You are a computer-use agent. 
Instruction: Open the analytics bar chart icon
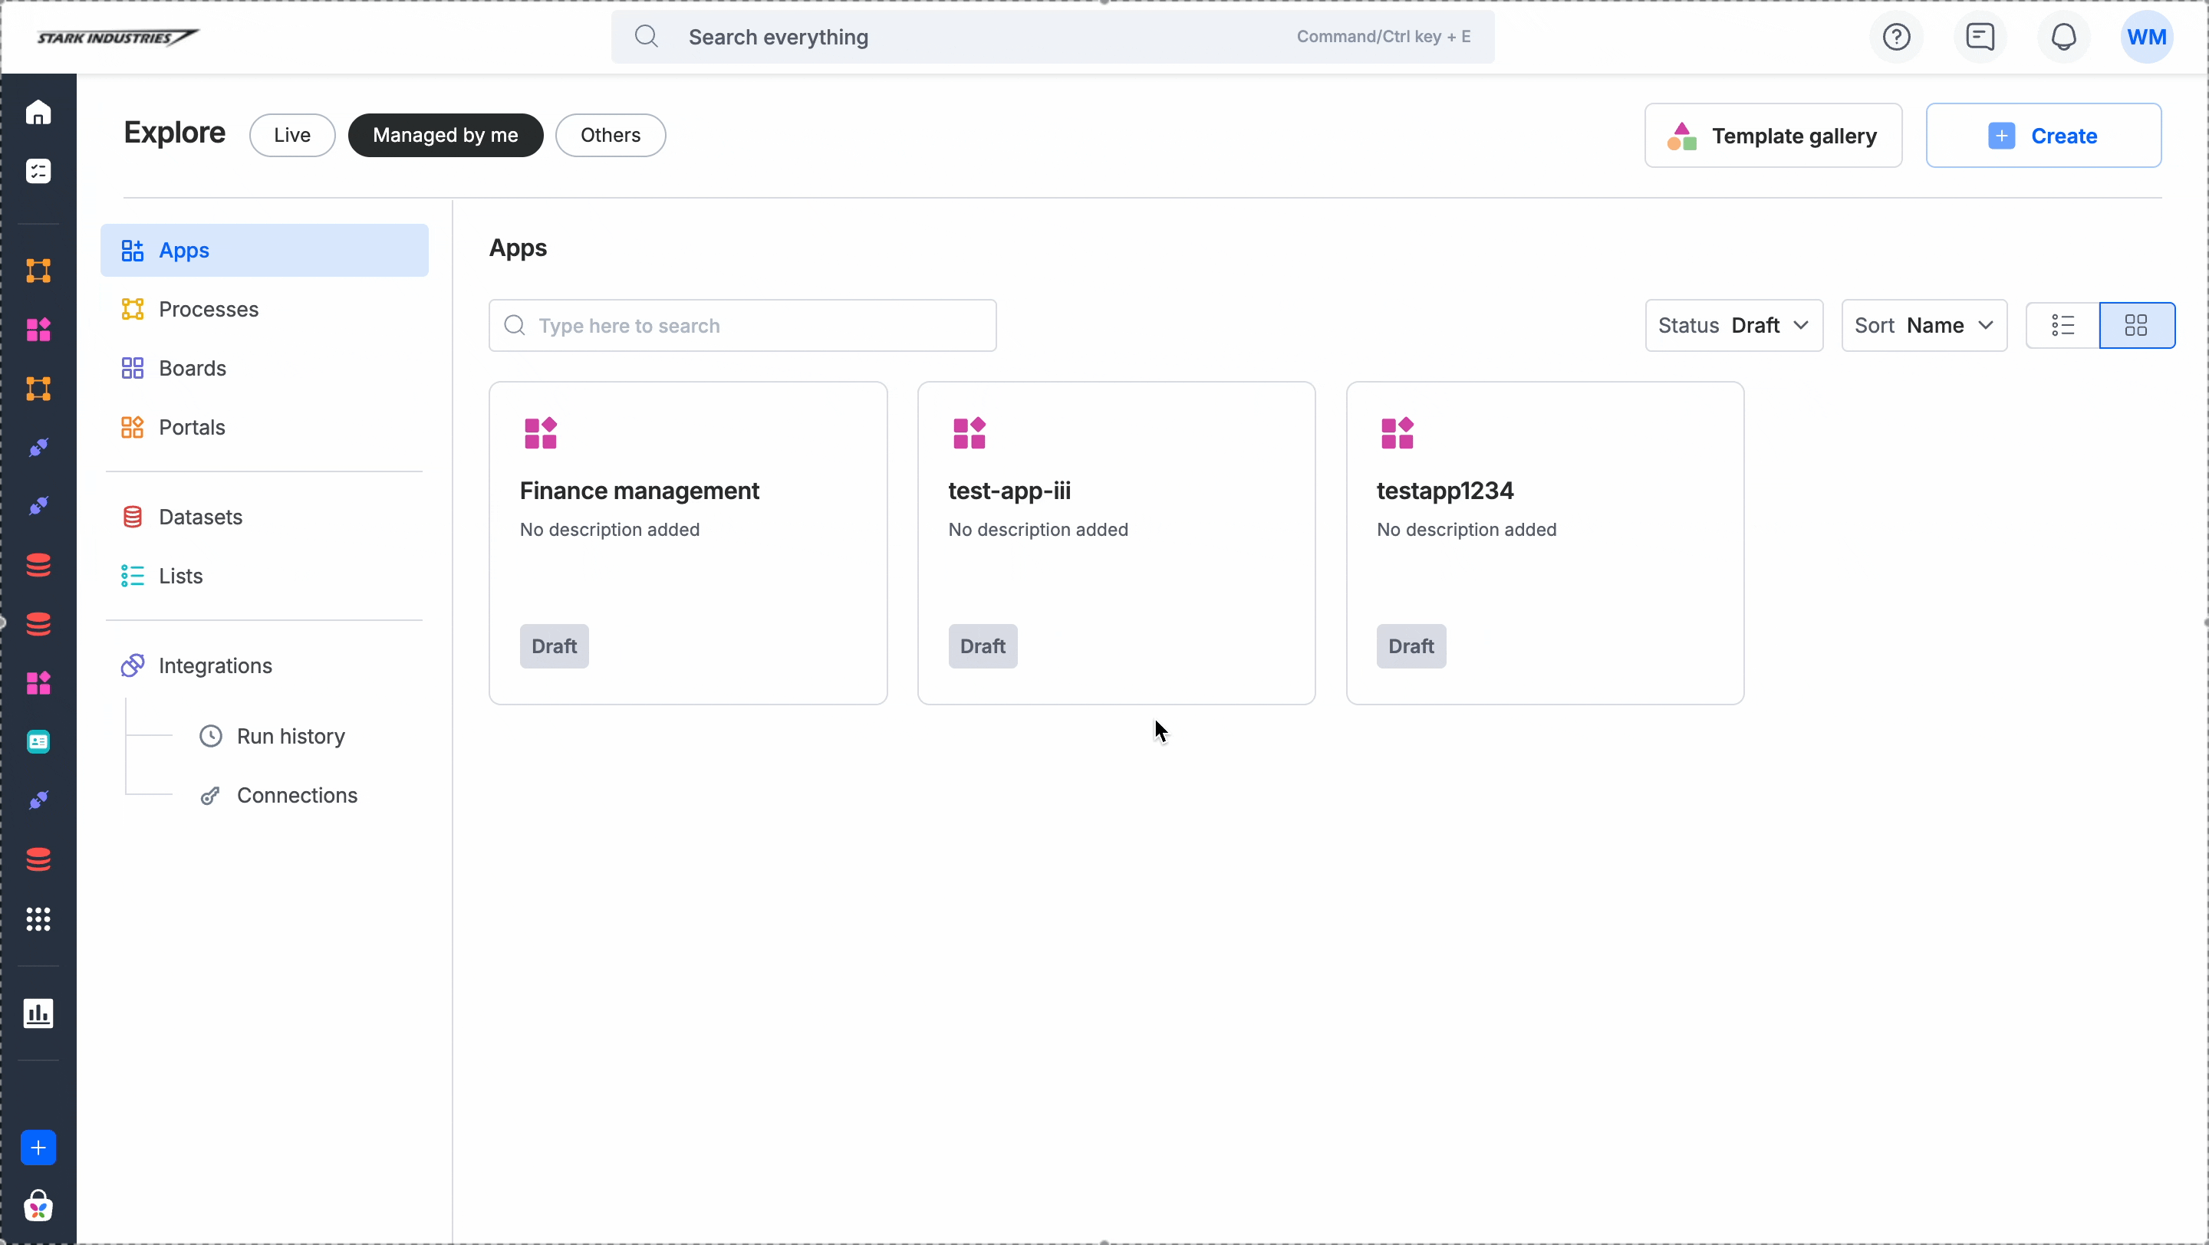38,1013
